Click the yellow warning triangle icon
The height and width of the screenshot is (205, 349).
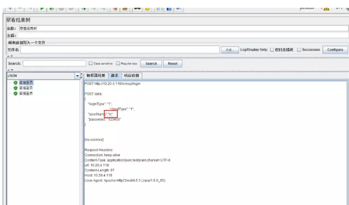326,9
